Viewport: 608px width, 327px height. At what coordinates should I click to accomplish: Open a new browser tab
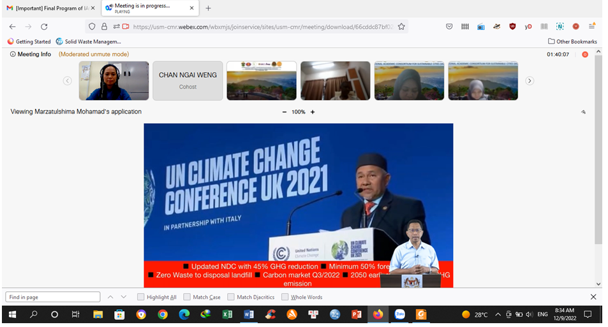pyautogui.click(x=208, y=8)
